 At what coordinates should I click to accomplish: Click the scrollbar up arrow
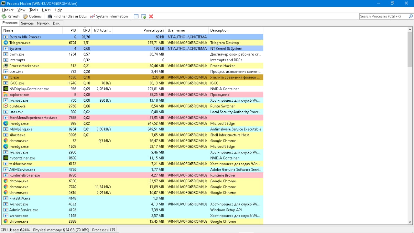tap(410, 29)
